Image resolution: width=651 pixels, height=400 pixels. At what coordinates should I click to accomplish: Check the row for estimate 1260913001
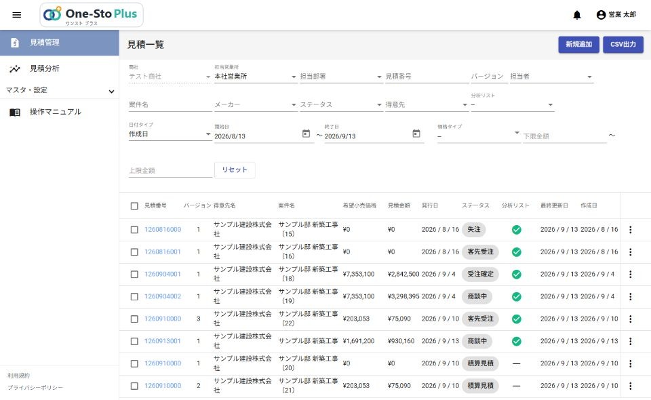(134, 342)
